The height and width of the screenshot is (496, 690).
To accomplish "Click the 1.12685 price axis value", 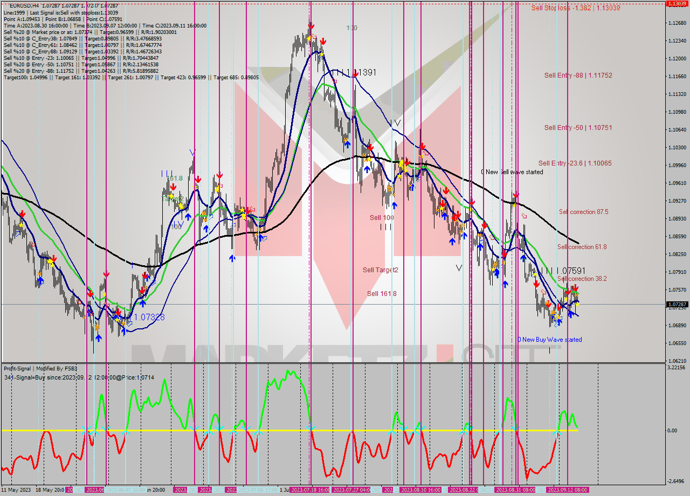I will coord(677,23).
